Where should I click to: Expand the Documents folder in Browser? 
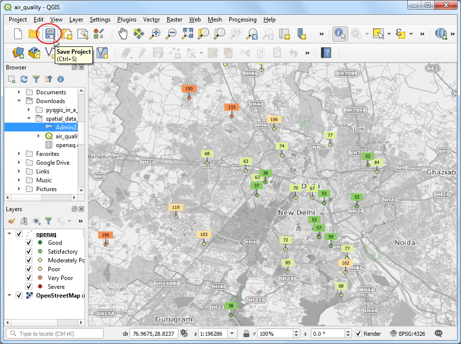(x=19, y=92)
